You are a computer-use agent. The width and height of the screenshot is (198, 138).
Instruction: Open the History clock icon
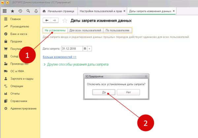[20, 11]
